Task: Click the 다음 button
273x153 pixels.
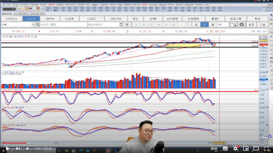Action: [263, 25]
